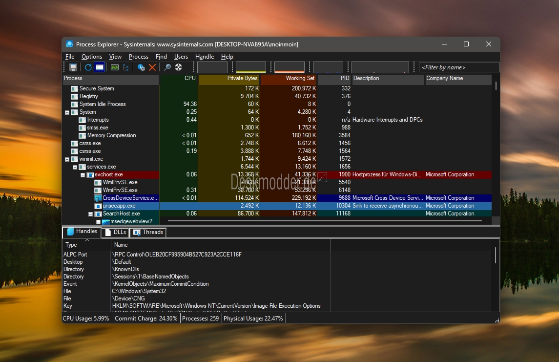Kill process with the red X icon
Viewport: 559px width, 362px height.
click(152, 67)
